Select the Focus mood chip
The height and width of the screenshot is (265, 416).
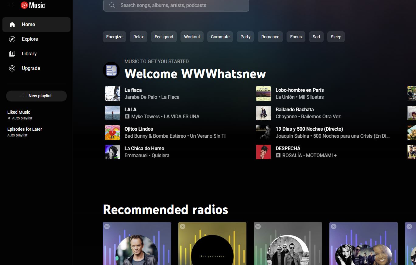pyautogui.click(x=296, y=37)
